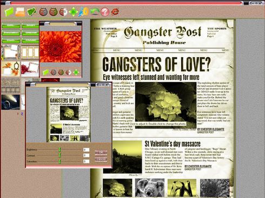
Task: Click the koala photo in the newspaper bottom row
Action: click(150, 188)
